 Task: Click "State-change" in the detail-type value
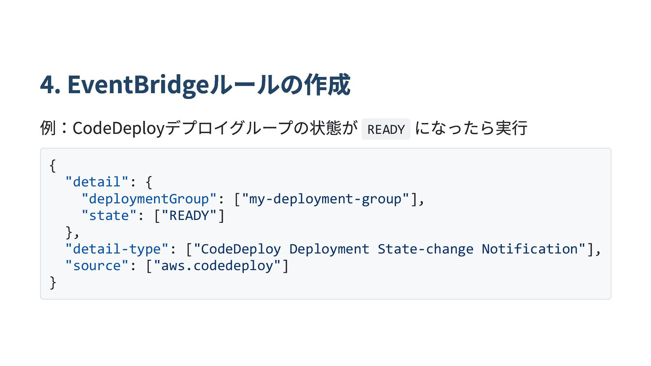(425, 249)
